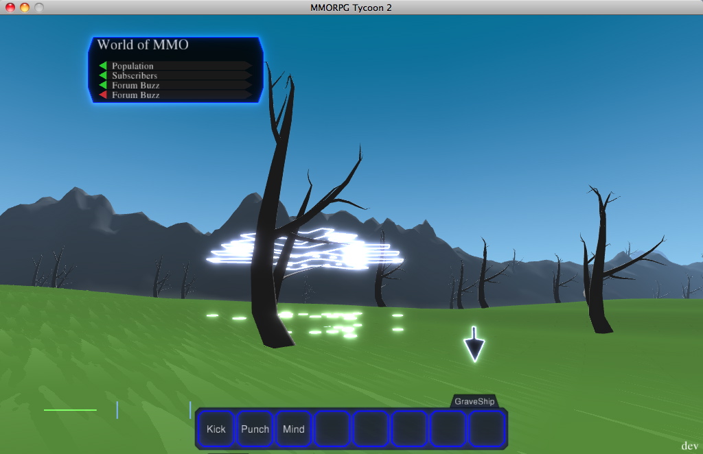Select the Subscribers stat label
Image resolution: width=703 pixels, height=454 pixels.
[x=135, y=75]
